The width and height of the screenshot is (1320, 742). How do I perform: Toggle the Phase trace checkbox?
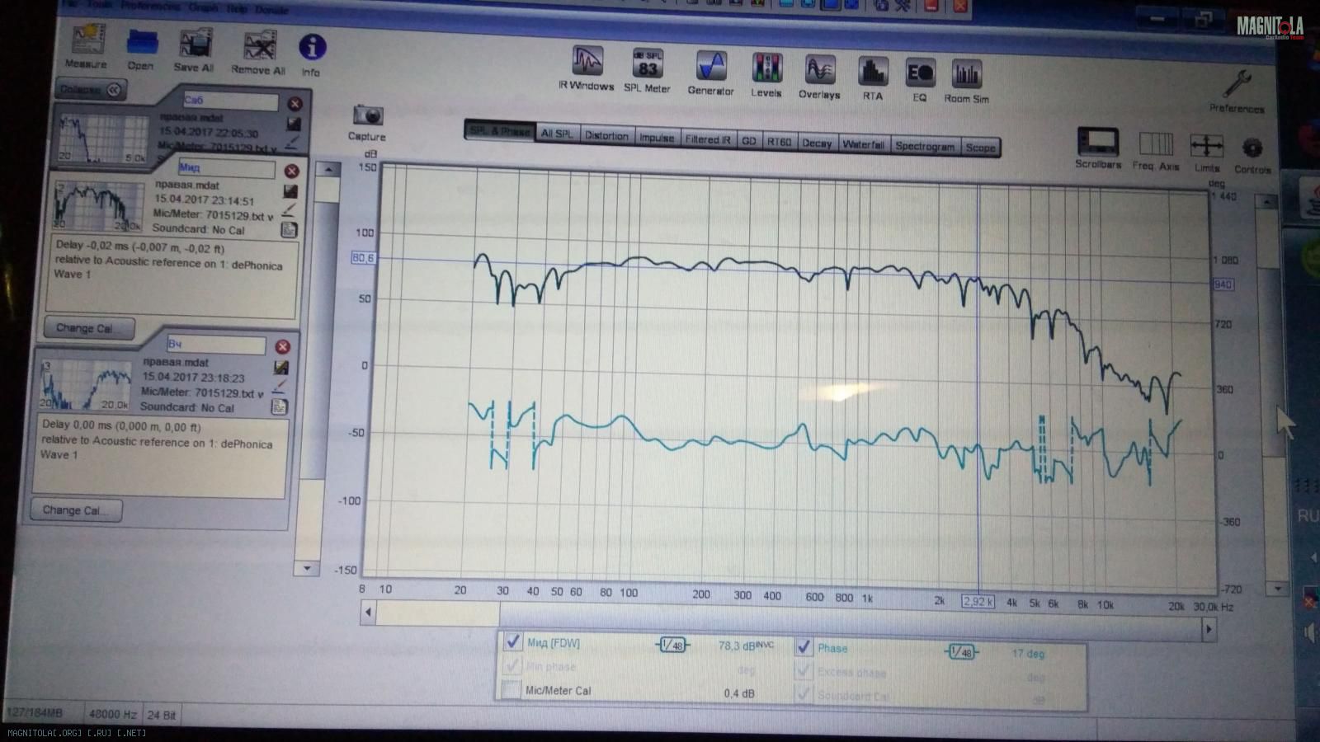(x=804, y=647)
